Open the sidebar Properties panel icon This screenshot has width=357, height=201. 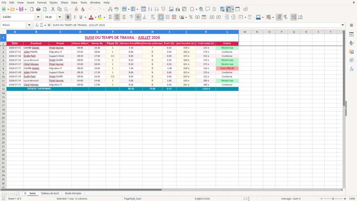point(351,35)
